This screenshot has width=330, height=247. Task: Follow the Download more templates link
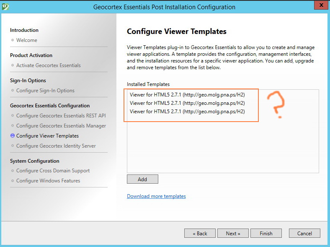tap(156, 196)
